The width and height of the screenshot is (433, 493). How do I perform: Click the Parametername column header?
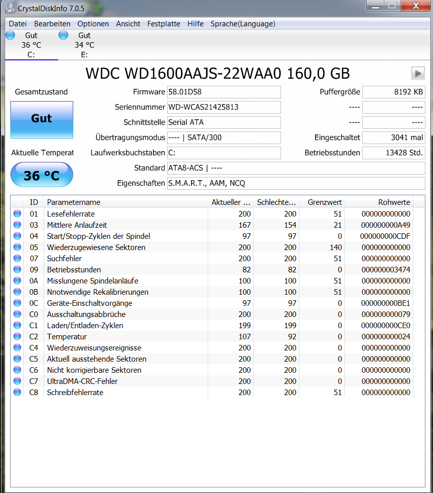coord(126,202)
